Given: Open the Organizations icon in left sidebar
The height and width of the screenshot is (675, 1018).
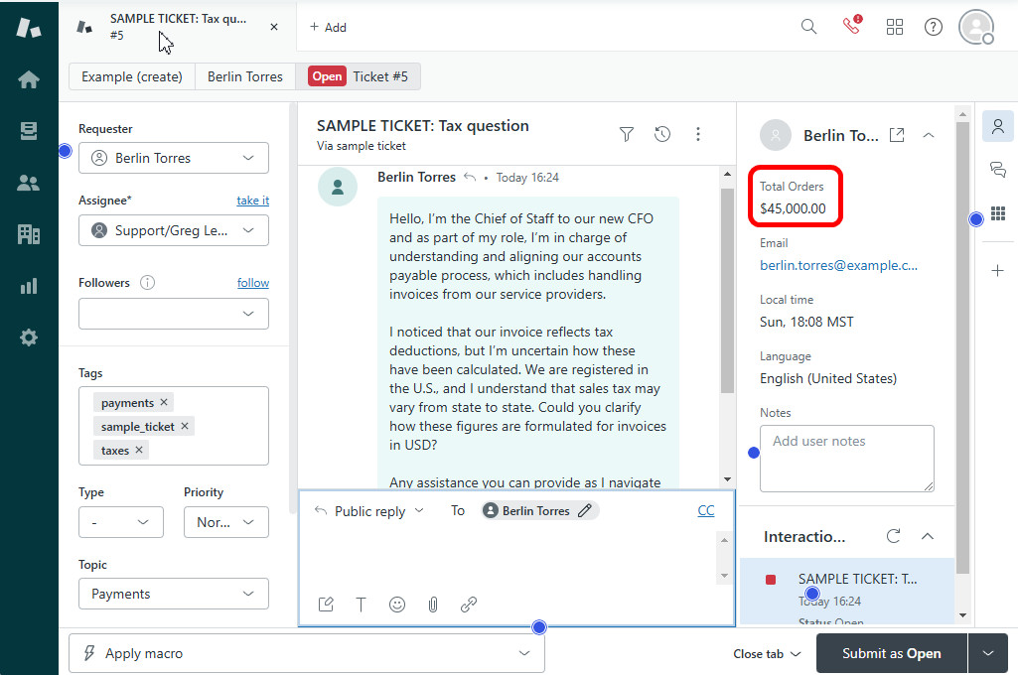Looking at the screenshot, I should coord(29,234).
